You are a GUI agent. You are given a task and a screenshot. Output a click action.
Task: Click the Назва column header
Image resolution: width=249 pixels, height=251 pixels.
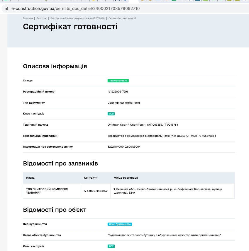click(30, 178)
